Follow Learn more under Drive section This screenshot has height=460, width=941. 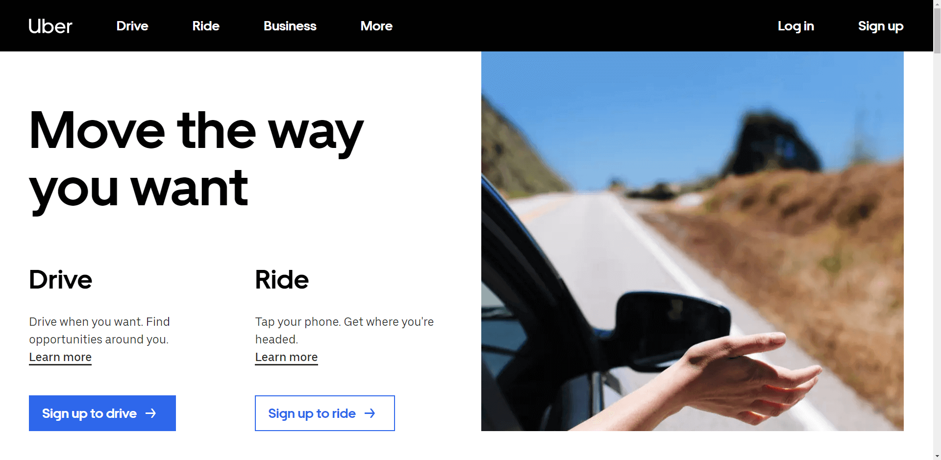tap(60, 357)
